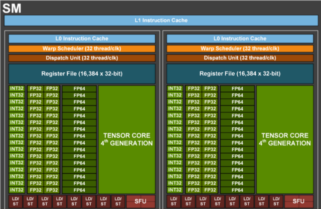Click the left partition's Warp Scheduler block
Image resolution: width=321 pixels, height=209 pixels.
tap(82, 48)
